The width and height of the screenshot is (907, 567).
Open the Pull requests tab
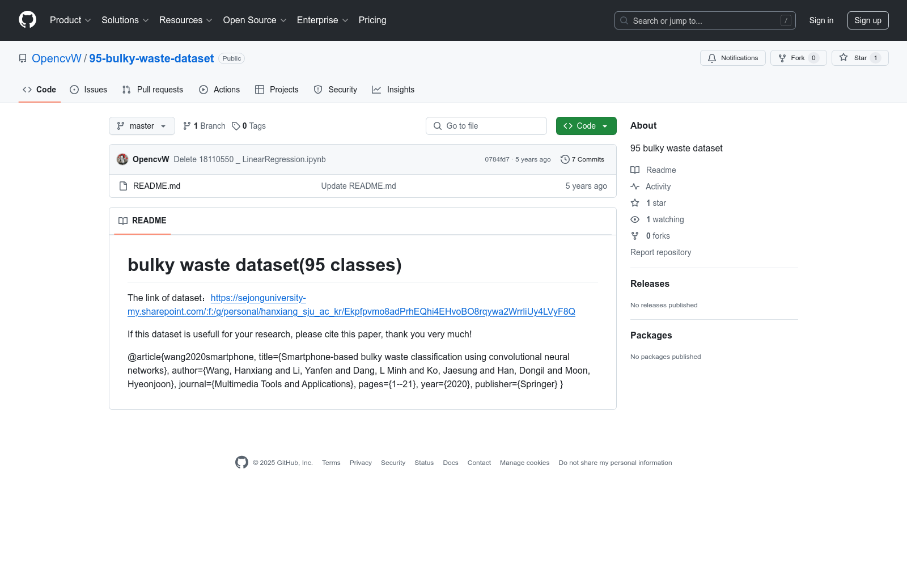point(152,90)
